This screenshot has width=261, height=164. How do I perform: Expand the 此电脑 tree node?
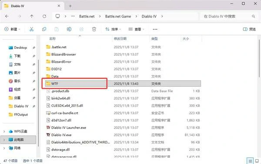click(4, 140)
